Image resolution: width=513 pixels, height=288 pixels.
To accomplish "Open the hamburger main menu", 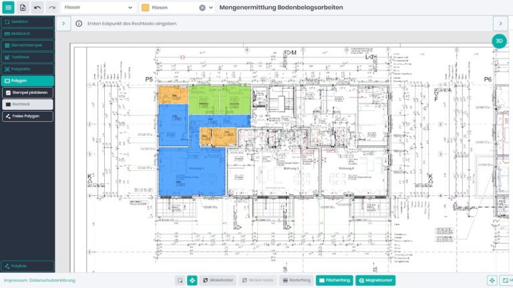I will tap(9, 7).
